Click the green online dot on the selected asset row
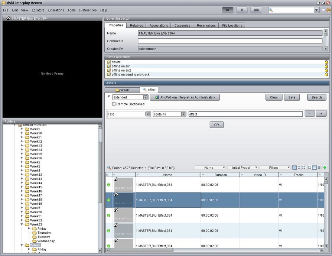The image size is (332, 256). pos(108,200)
